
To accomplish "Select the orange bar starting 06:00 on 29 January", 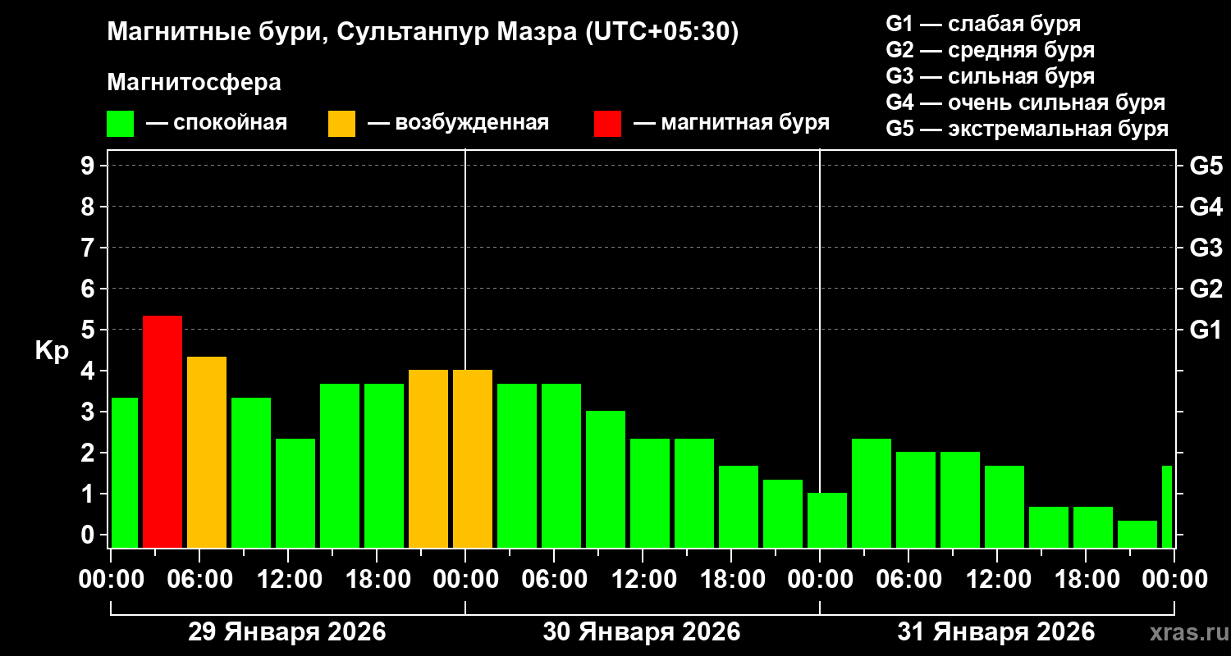I will tap(207, 452).
